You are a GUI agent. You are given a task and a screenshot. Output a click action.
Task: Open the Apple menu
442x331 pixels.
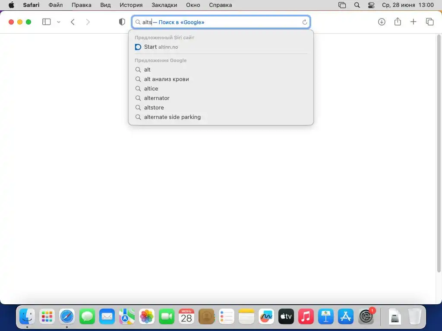click(11, 5)
